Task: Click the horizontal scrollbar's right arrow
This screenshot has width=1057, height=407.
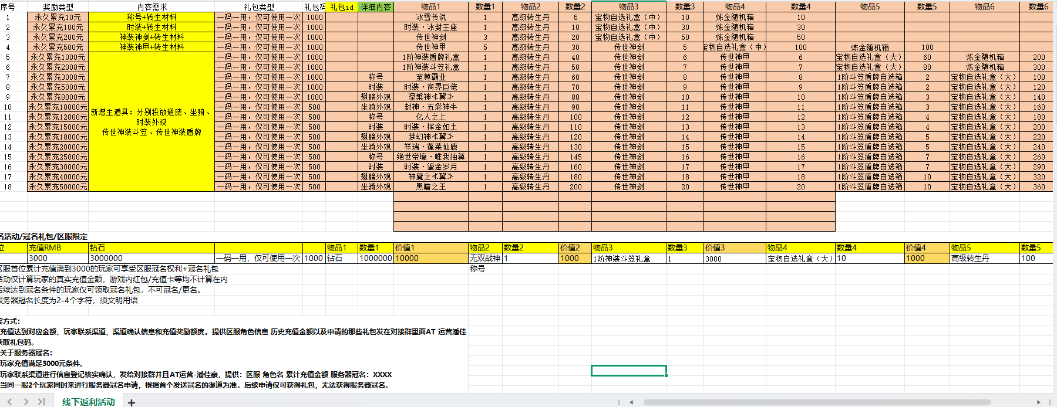Action: pos(1038,402)
